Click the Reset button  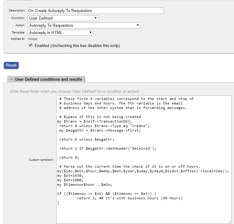tap(11, 65)
